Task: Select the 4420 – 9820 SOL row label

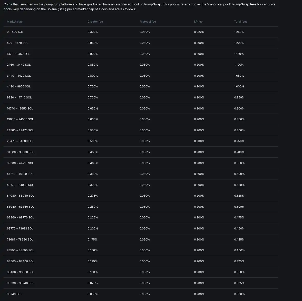Action: (19, 86)
